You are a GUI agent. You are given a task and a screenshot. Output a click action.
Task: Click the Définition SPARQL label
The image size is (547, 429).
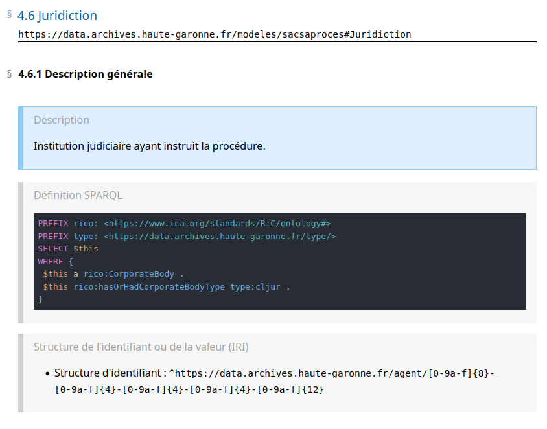tap(78, 195)
